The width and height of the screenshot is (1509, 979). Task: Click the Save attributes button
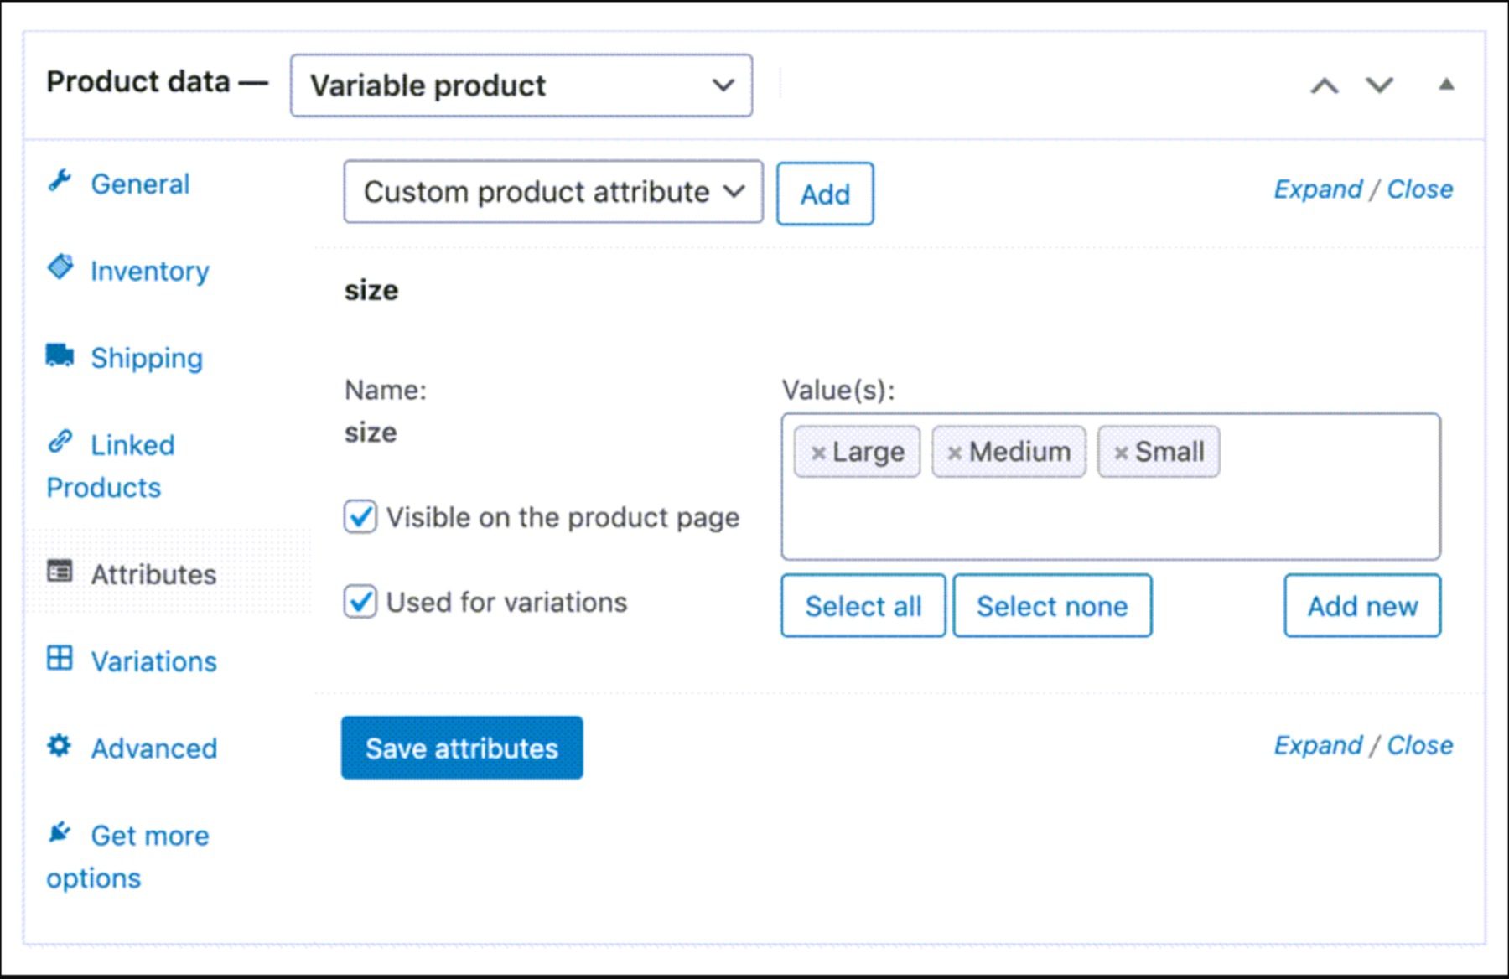pyautogui.click(x=461, y=748)
